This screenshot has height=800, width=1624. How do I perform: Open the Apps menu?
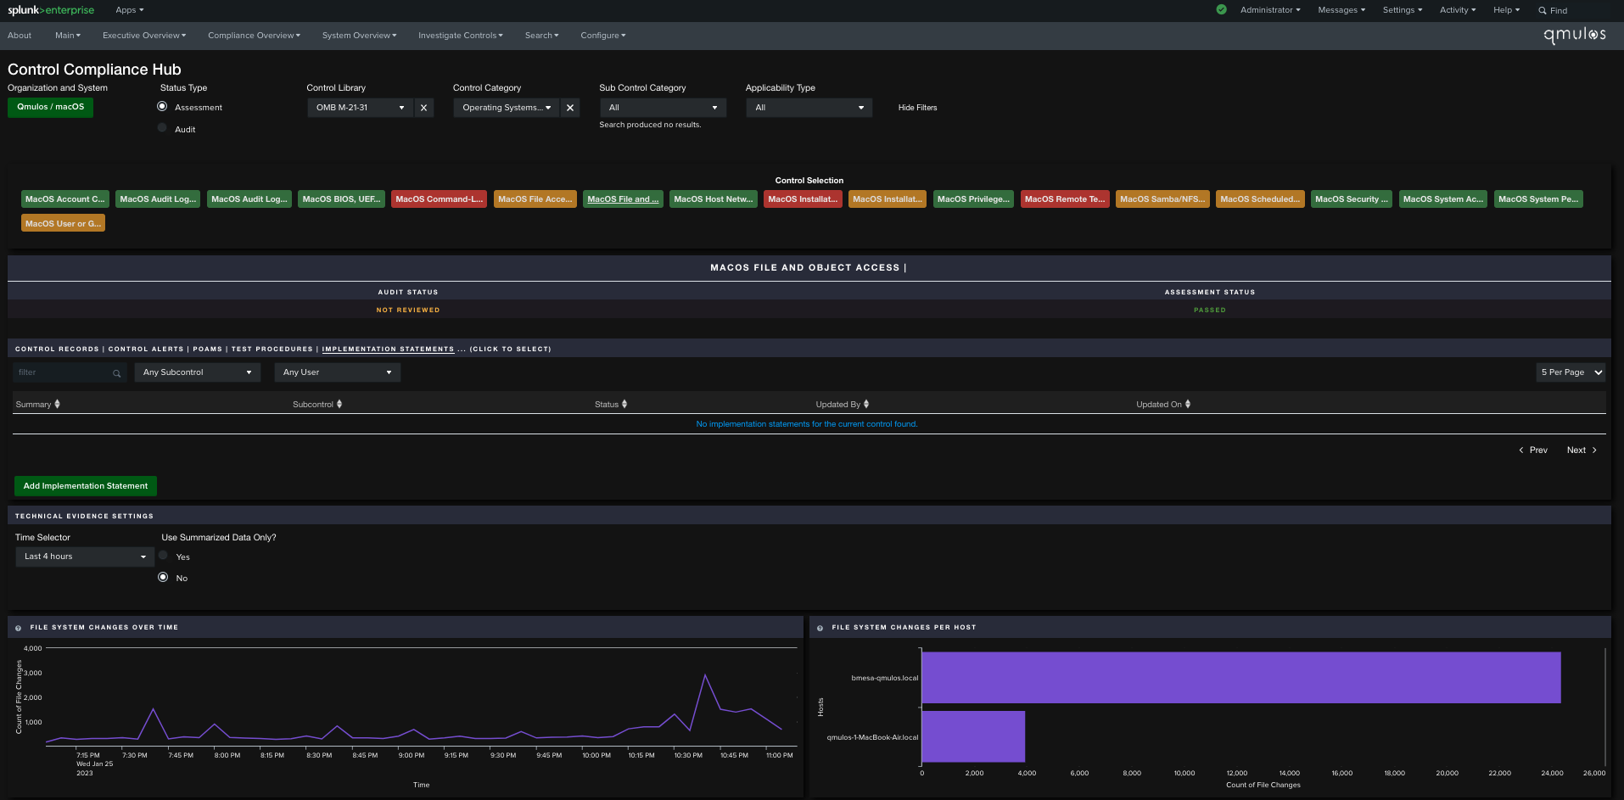point(130,10)
